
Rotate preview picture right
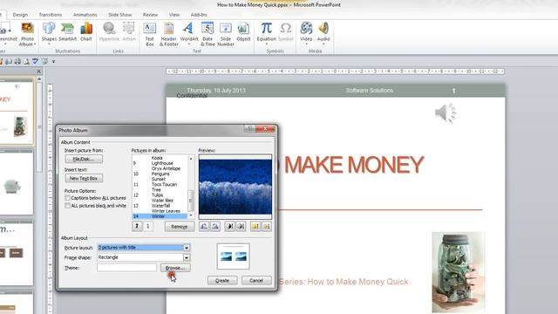tap(215, 226)
